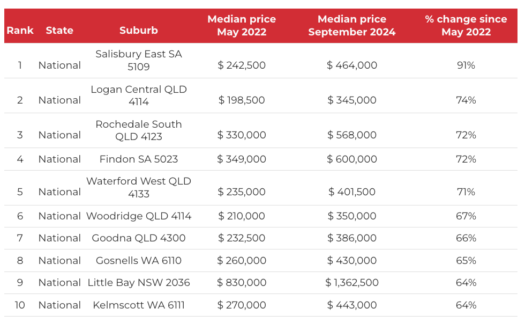Click Waterford West QLD 4133 suburb
525x323 pixels.
tap(139, 187)
